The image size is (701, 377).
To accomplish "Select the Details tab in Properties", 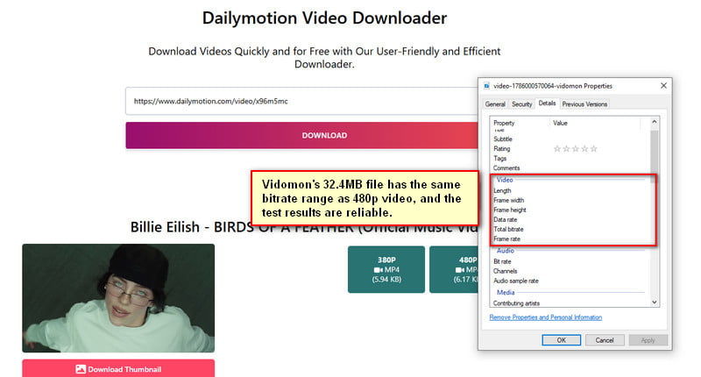I will pyautogui.click(x=547, y=103).
